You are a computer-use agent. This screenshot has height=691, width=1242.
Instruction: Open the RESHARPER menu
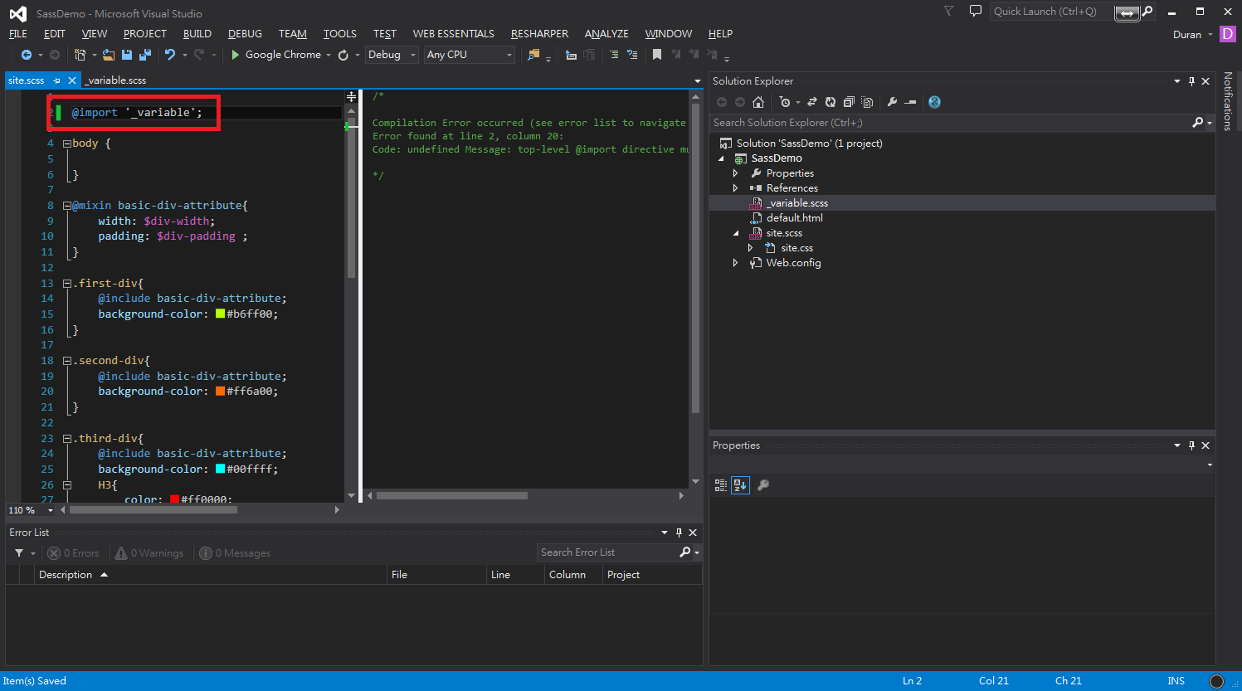(539, 34)
